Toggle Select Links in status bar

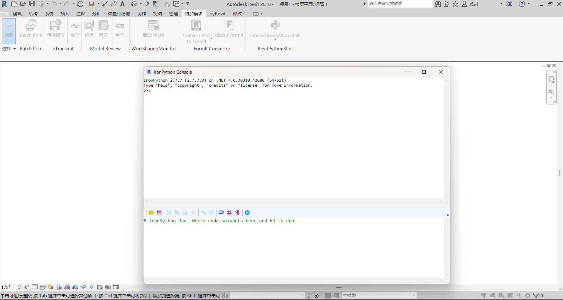484,296
